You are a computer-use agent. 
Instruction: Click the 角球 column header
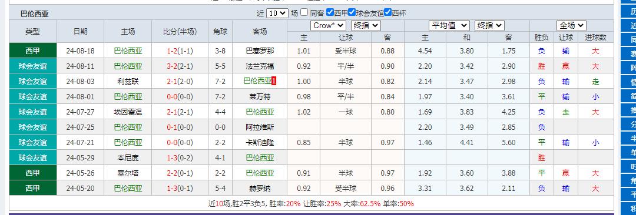pyautogui.click(x=220, y=32)
